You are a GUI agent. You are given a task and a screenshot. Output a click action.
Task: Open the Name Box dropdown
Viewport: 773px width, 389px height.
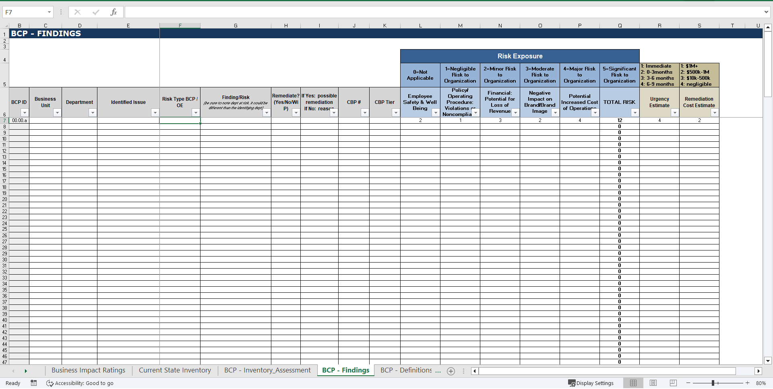click(x=50, y=12)
